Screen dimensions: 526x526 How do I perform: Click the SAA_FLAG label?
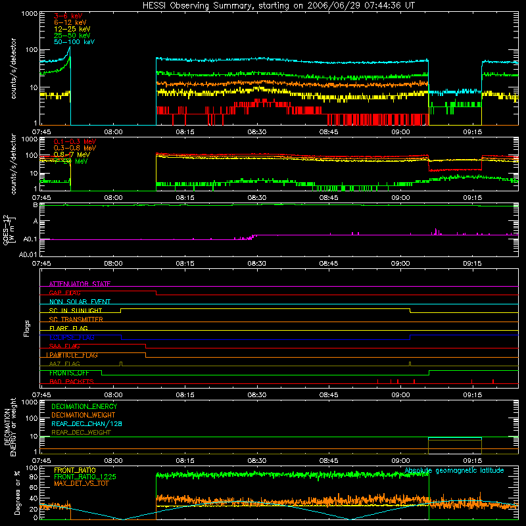pyautogui.click(x=64, y=346)
